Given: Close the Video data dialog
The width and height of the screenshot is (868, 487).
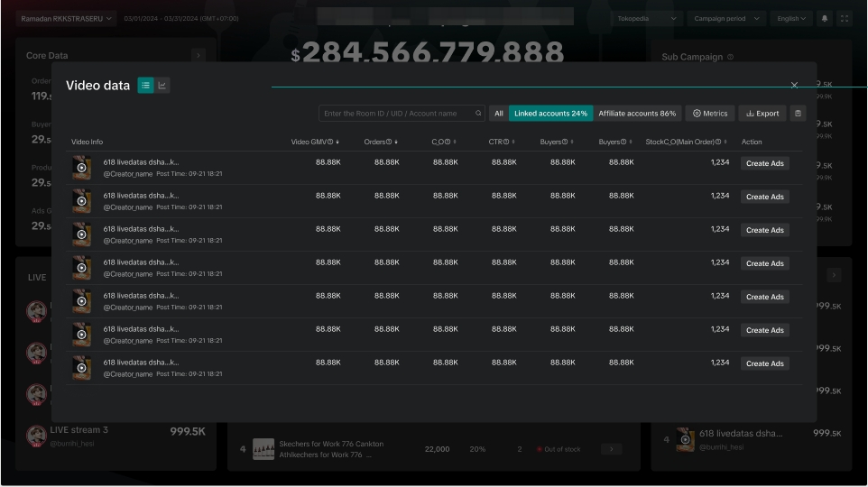Looking at the screenshot, I should pos(794,86).
